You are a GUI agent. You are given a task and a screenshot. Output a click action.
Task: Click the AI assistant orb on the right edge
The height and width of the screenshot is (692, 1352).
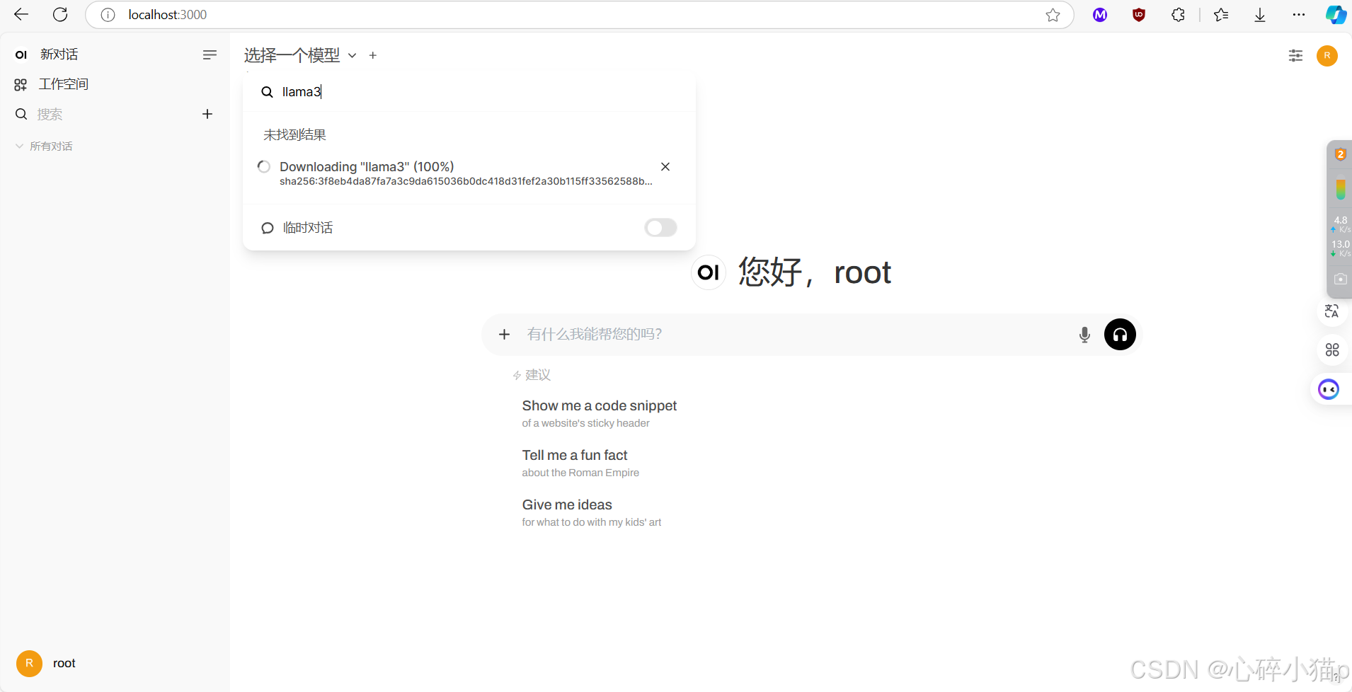point(1327,389)
